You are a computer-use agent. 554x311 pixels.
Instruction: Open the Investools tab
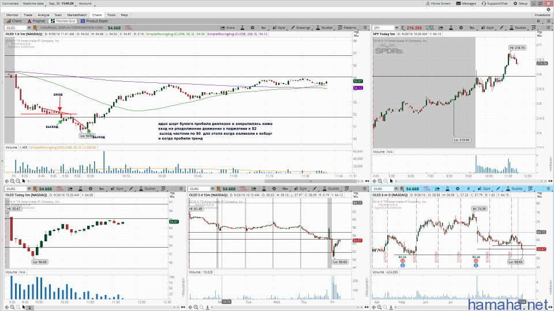(542, 15)
